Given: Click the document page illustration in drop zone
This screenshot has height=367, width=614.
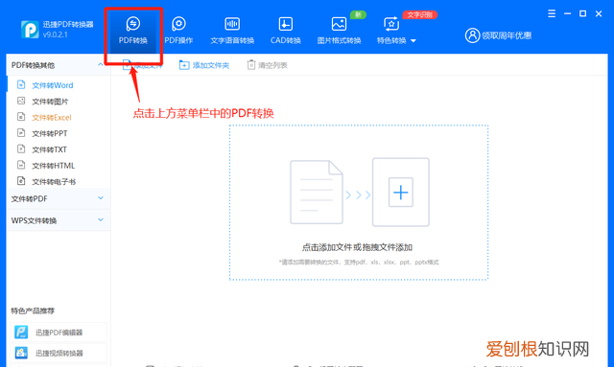Looking at the screenshot, I should [x=317, y=192].
